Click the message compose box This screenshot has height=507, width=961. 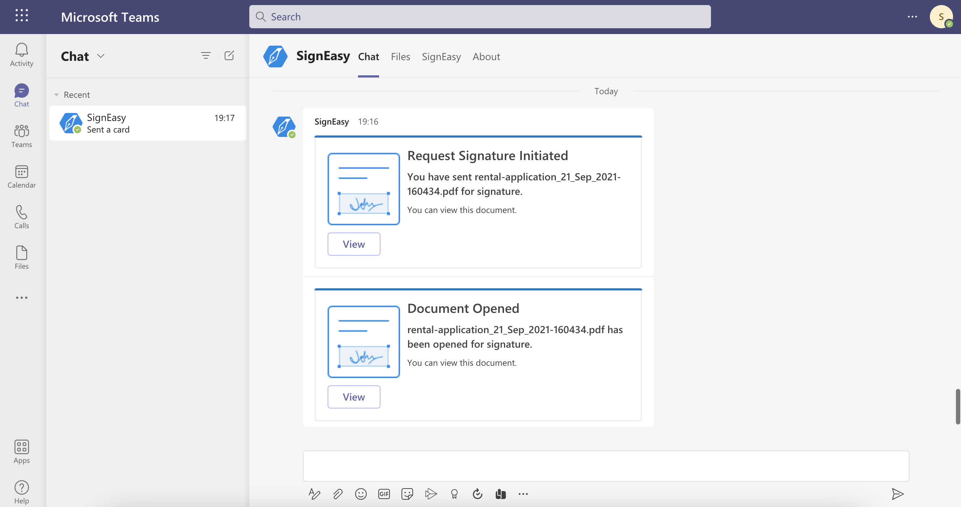[x=606, y=466]
